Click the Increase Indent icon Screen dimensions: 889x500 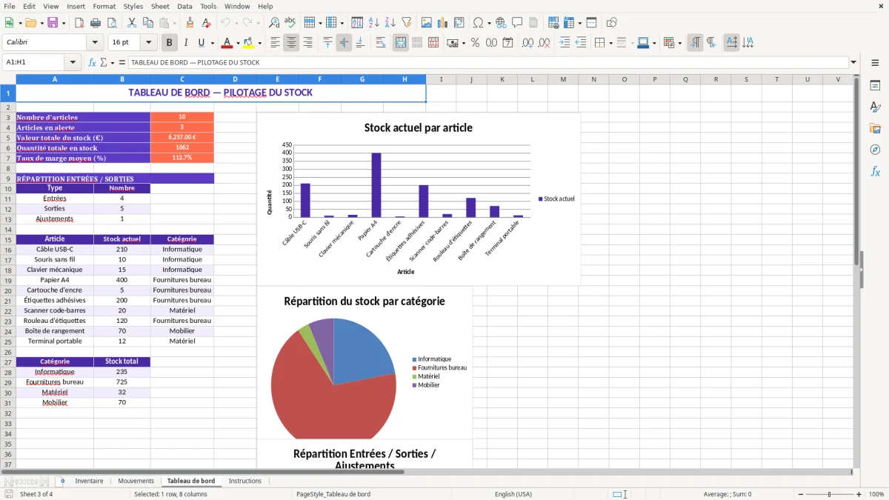pos(565,43)
